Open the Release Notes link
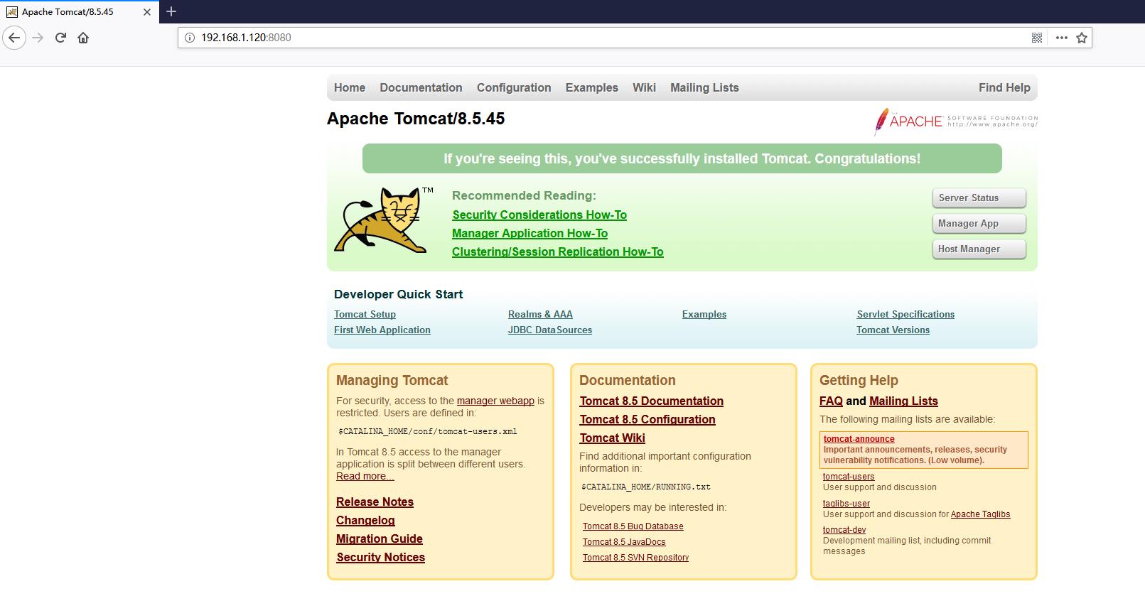This screenshot has height=601, width=1145. coord(375,502)
